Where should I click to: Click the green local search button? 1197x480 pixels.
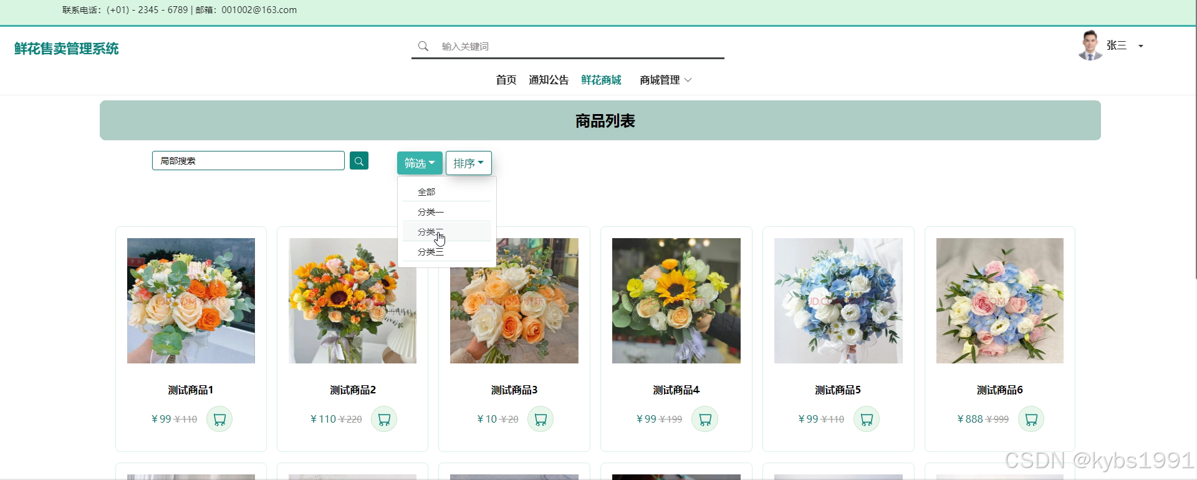pyautogui.click(x=359, y=161)
